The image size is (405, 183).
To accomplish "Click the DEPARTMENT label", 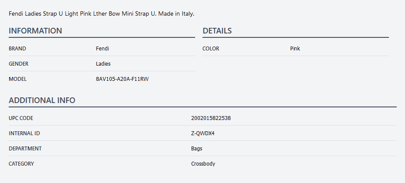I will pyautogui.click(x=25, y=149).
